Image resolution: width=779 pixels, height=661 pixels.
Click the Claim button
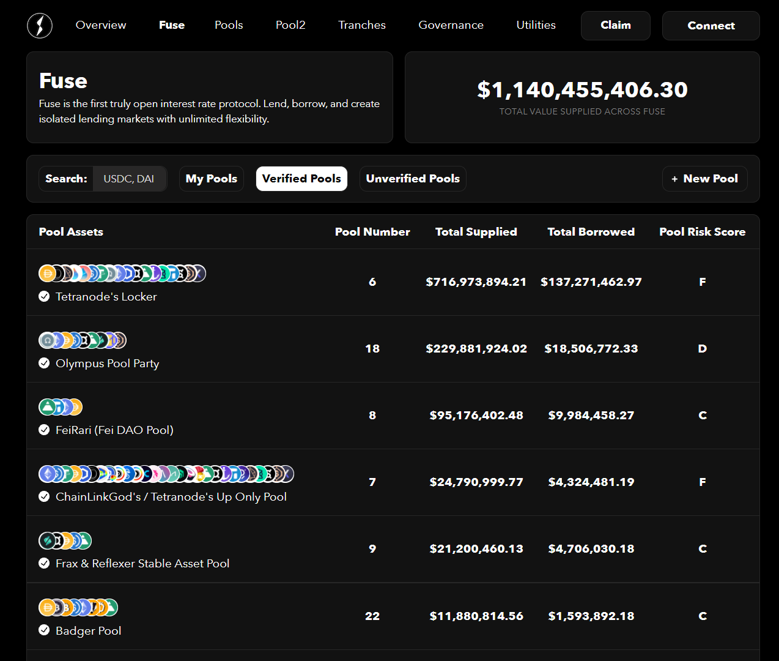click(x=616, y=26)
